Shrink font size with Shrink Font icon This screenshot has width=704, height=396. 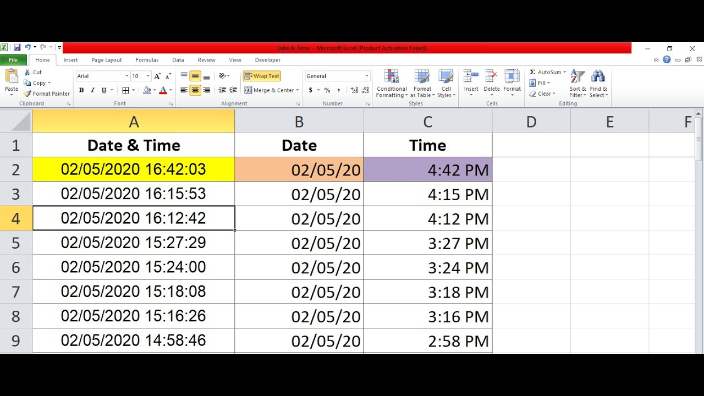click(x=167, y=76)
